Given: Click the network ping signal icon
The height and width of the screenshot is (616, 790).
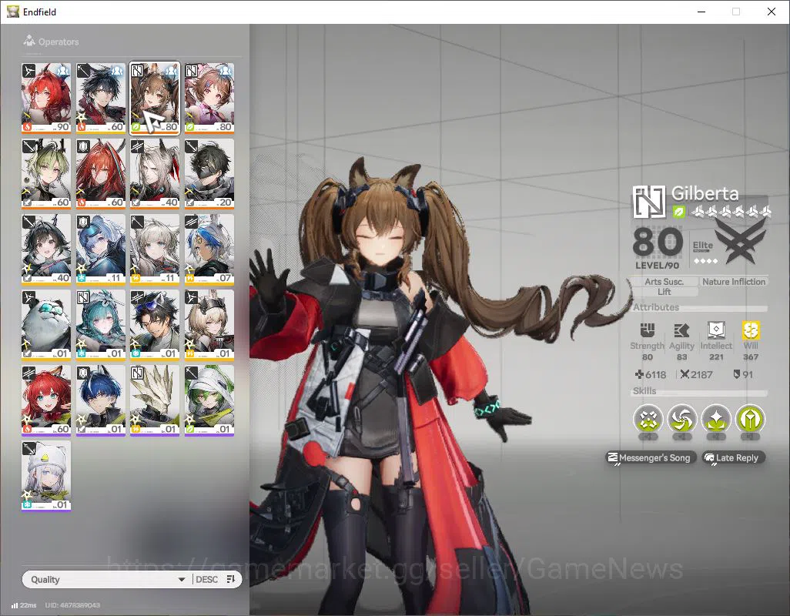Looking at the screenshot, I should (x=15, y=605).
